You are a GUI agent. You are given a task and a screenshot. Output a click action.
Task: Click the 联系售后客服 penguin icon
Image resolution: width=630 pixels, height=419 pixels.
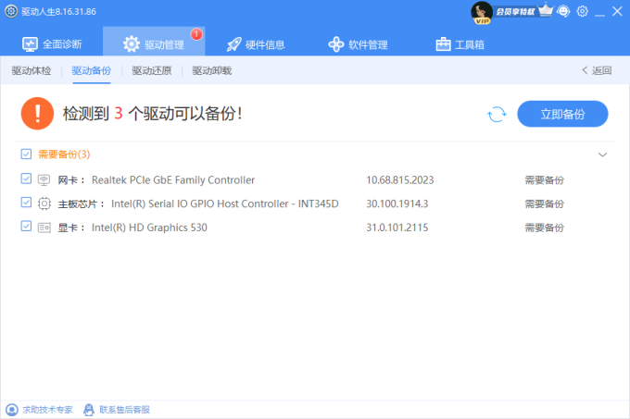[89, 410]
